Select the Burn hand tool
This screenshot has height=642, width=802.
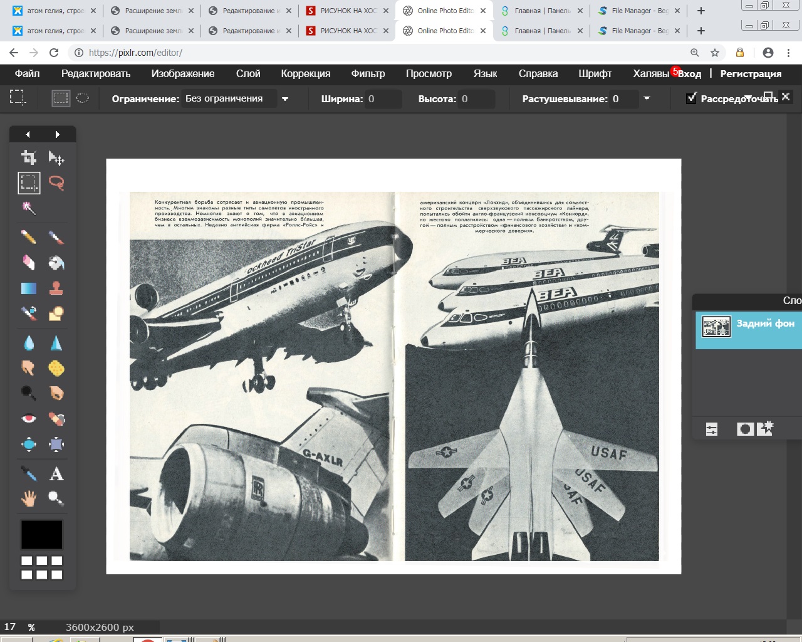[56, 393]
